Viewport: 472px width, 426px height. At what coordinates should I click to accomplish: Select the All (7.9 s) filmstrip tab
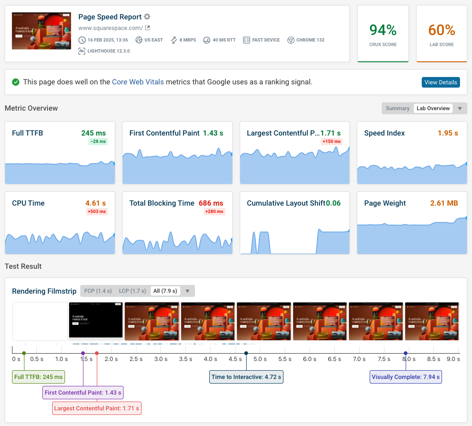point(165,291)
